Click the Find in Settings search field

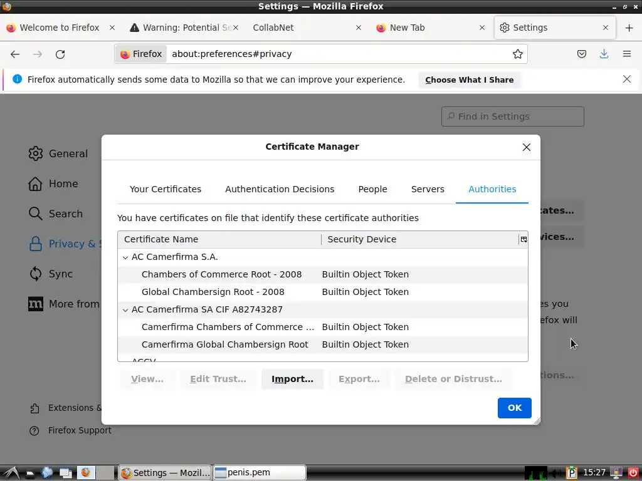coord(513,116)
